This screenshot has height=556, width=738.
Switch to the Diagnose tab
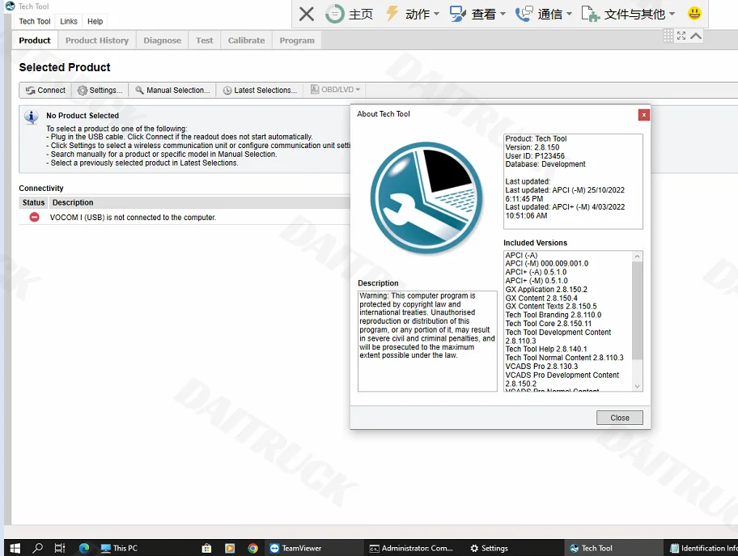click(x=163, y=40)
